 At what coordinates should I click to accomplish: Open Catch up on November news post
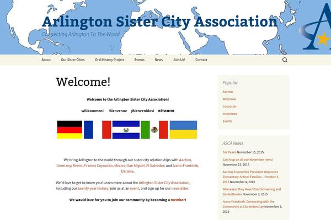click(x=248, y=159)
